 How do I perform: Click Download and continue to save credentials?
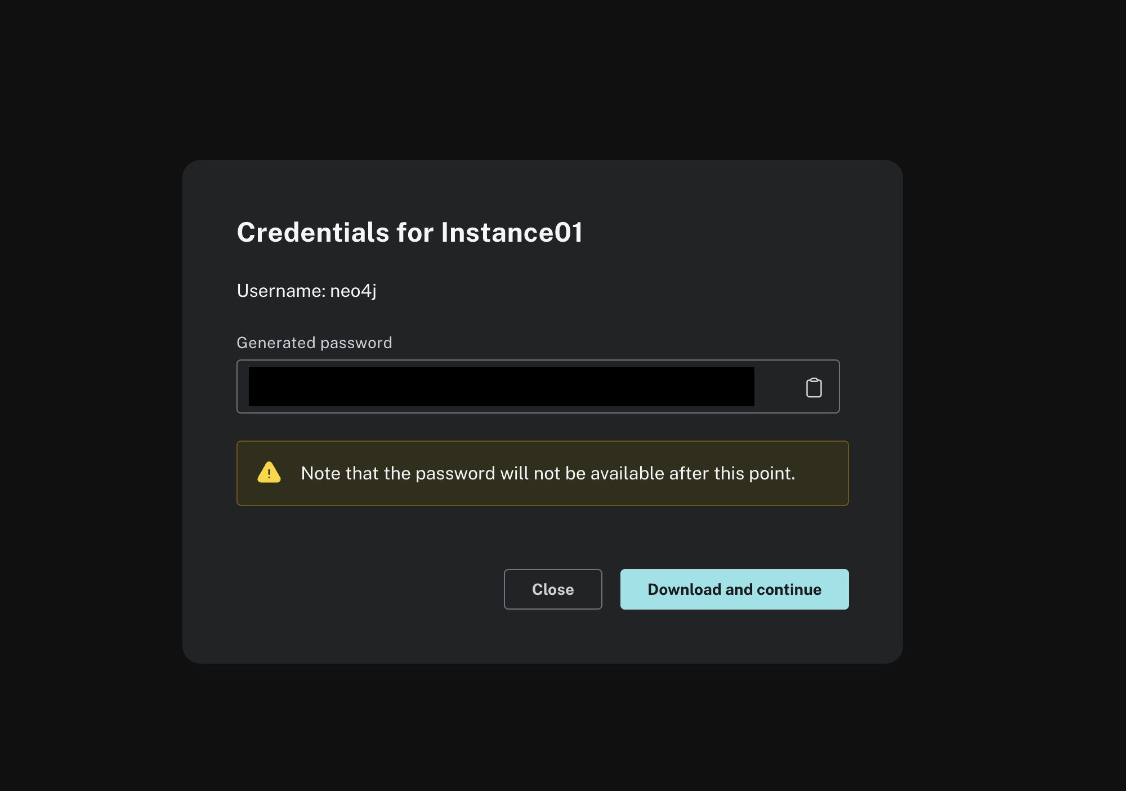(734, 589)
